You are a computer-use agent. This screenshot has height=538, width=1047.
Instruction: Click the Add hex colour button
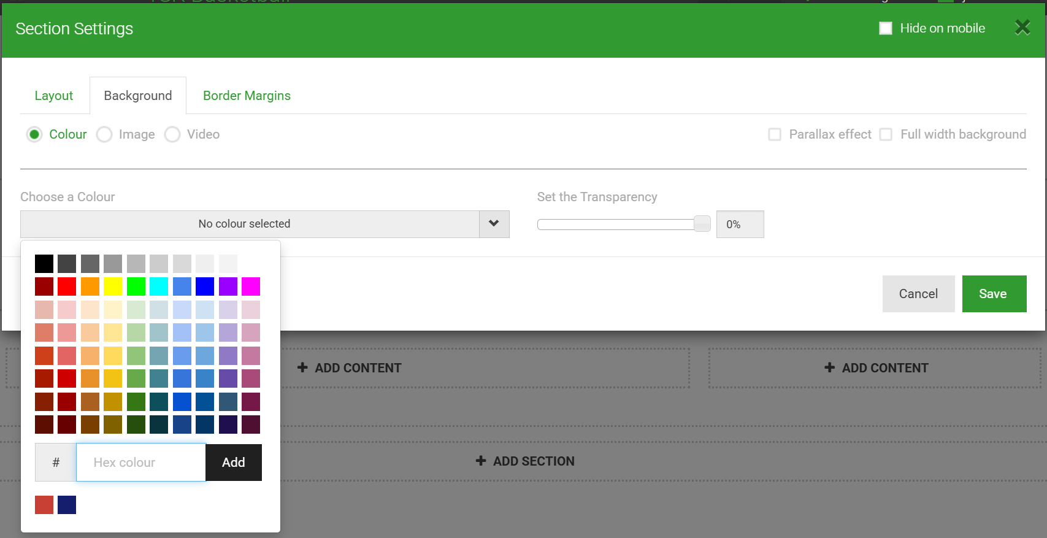pyautogui.click(x=234, y=463)
